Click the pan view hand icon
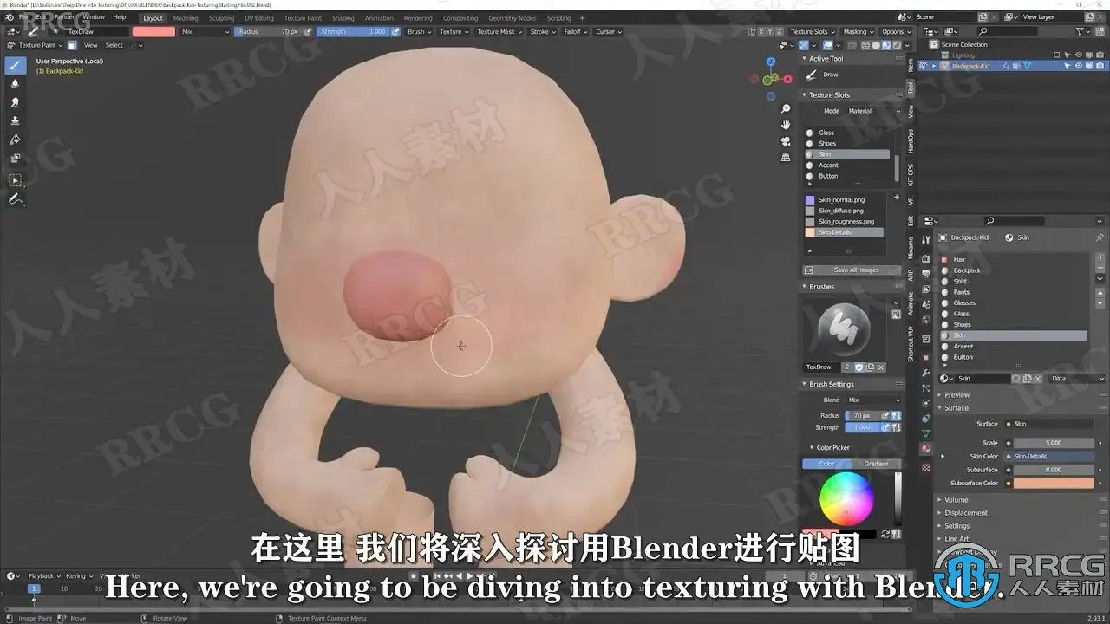Image resolution: width=1110 pixels, height=624 pixels. 786,125
